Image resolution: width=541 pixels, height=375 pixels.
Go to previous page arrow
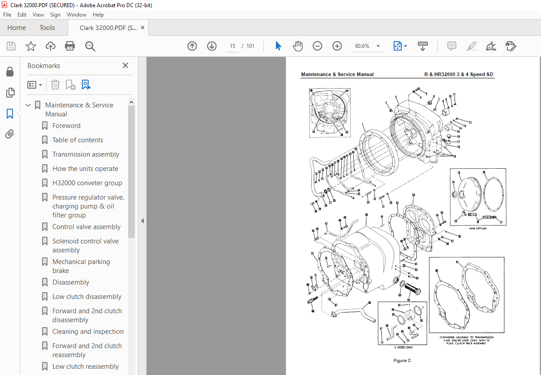[192, 46]
